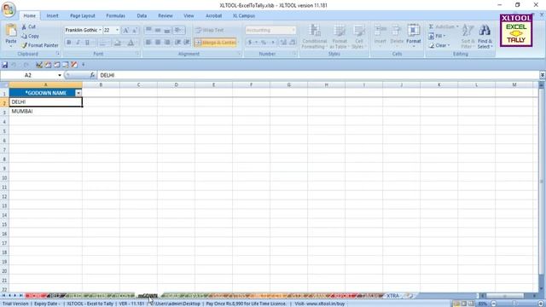Open text orientation options
Viewport: 546px width, 307px height.
(x=178, y=31)
